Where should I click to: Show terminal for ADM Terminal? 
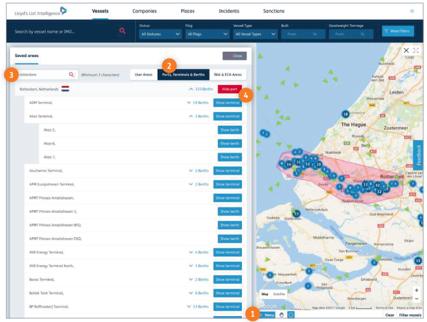(228, 103)
